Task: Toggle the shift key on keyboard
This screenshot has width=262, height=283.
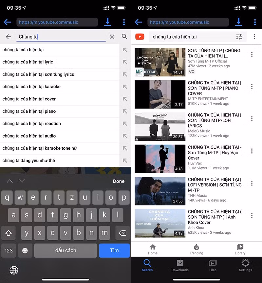Action: pyautogui.click(x=9, y=233)
